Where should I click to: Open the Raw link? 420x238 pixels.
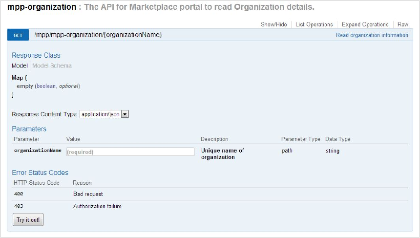coord(403,24)
